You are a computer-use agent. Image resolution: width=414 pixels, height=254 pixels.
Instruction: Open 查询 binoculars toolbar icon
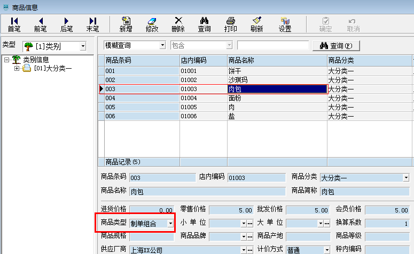pyautogui.click(x=205, y=24)
